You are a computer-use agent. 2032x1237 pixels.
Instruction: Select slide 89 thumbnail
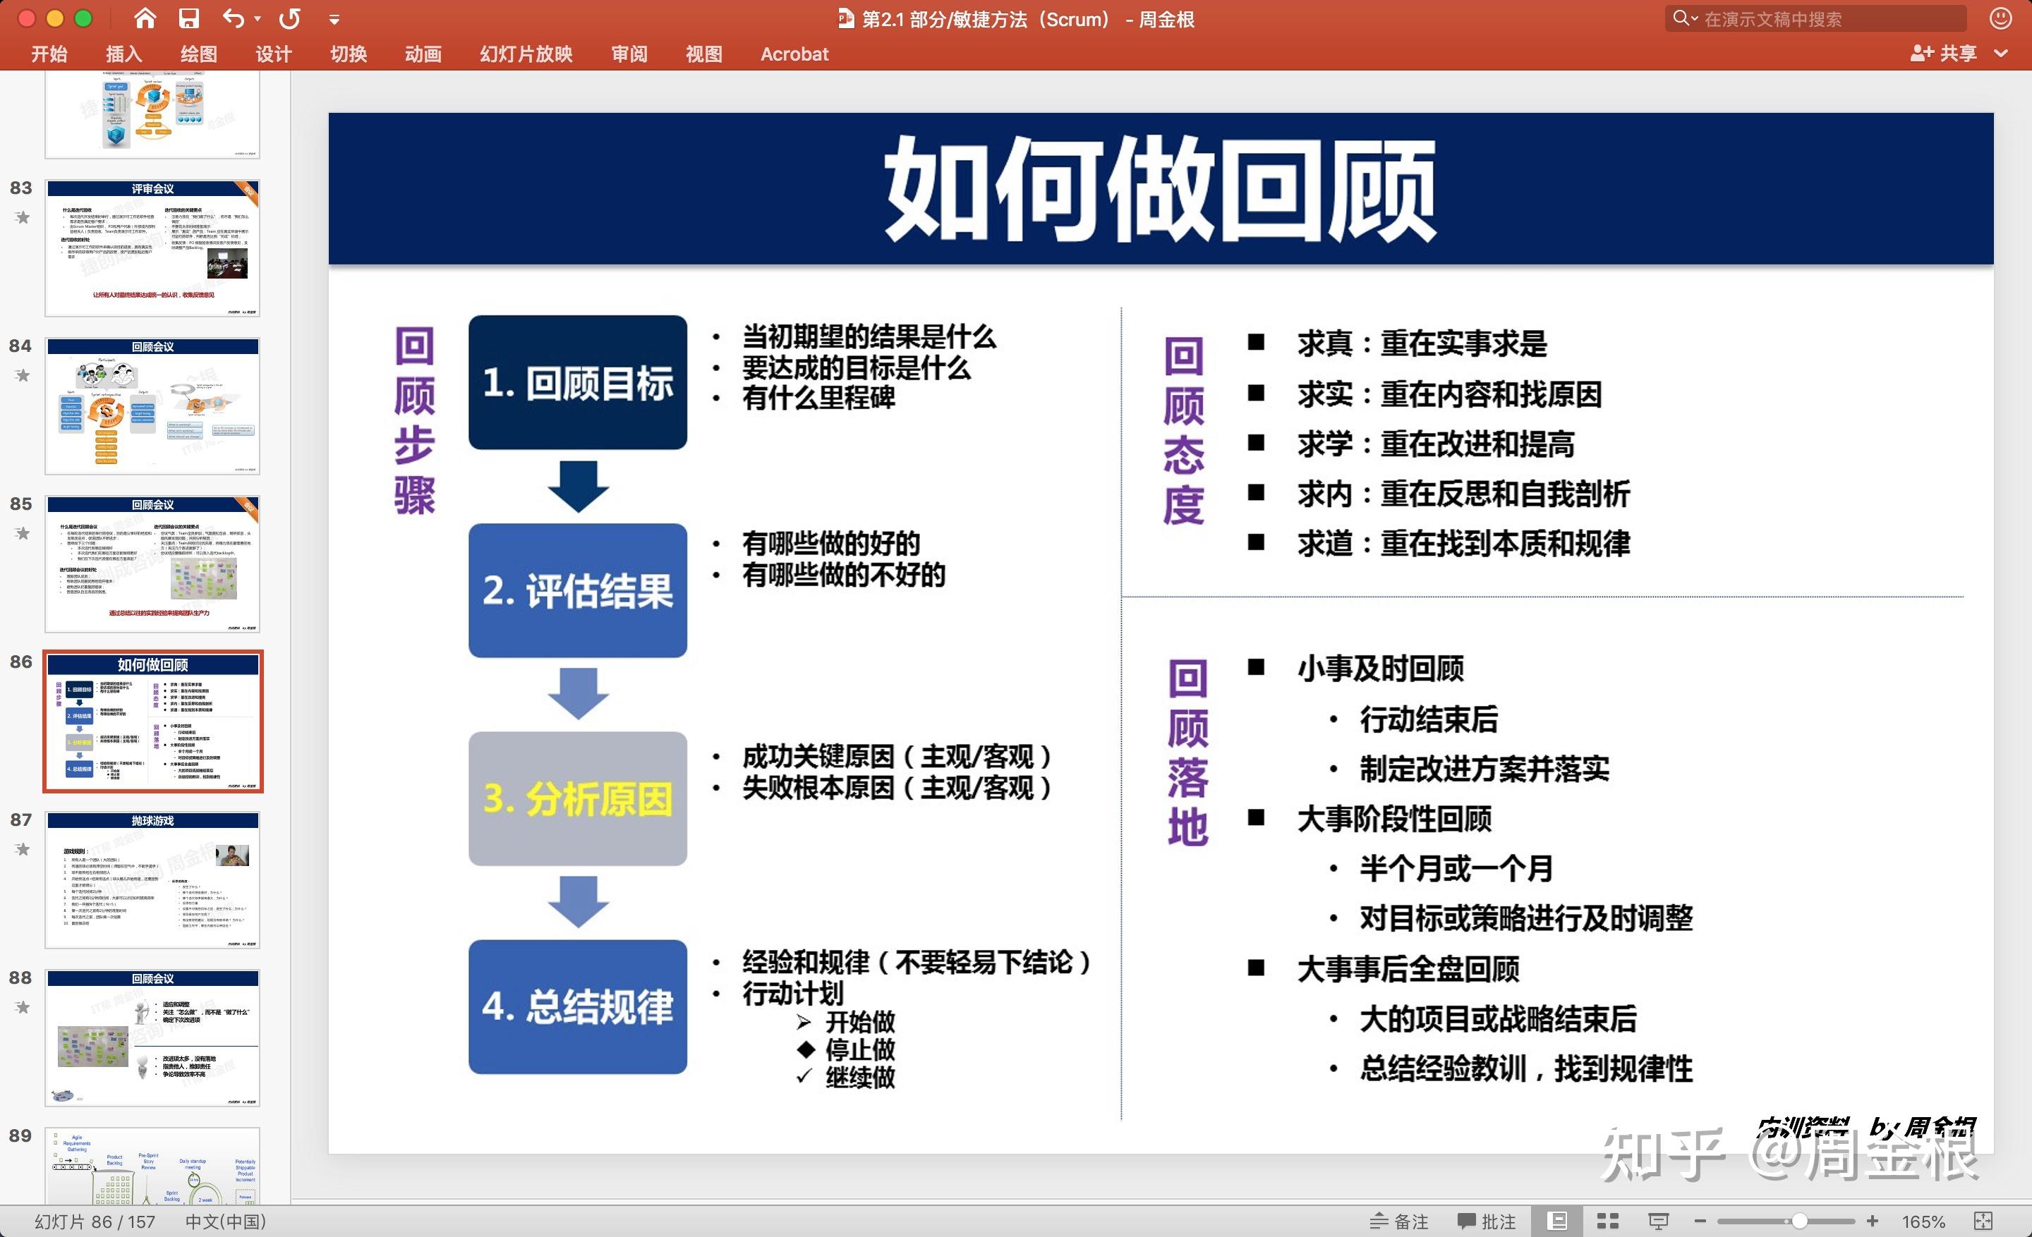pos(152,1165)
